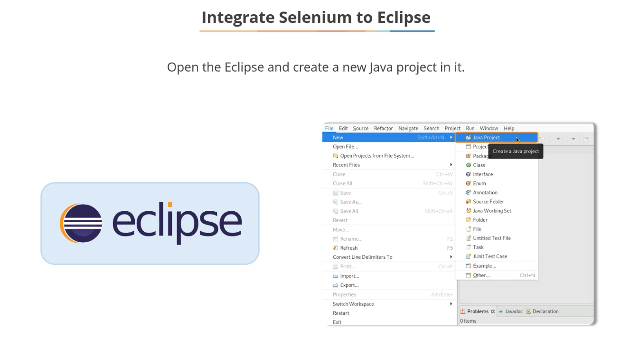Image resolution: width=639 pixels, height=348 pixels.
Task: Click the Annotation @ icon
Action: pyautogui.click(x=469, y=192)
